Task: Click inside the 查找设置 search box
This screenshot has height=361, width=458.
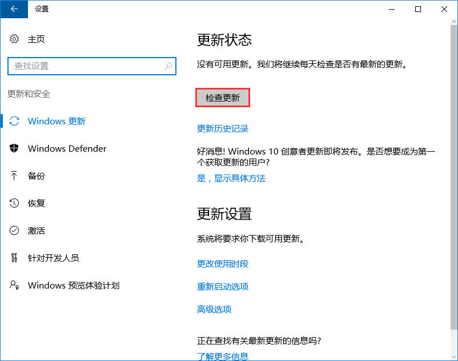Action: tap(86, 67)
